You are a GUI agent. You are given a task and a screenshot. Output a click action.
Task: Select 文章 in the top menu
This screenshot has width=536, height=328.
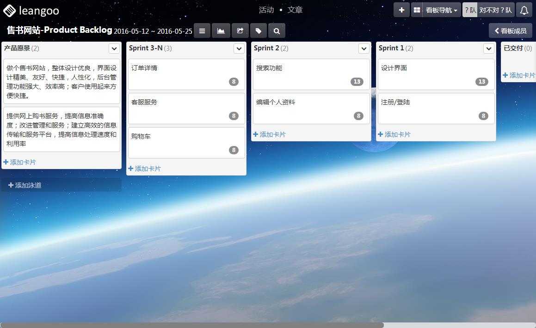pyautogui.click(x=295, y=10)
